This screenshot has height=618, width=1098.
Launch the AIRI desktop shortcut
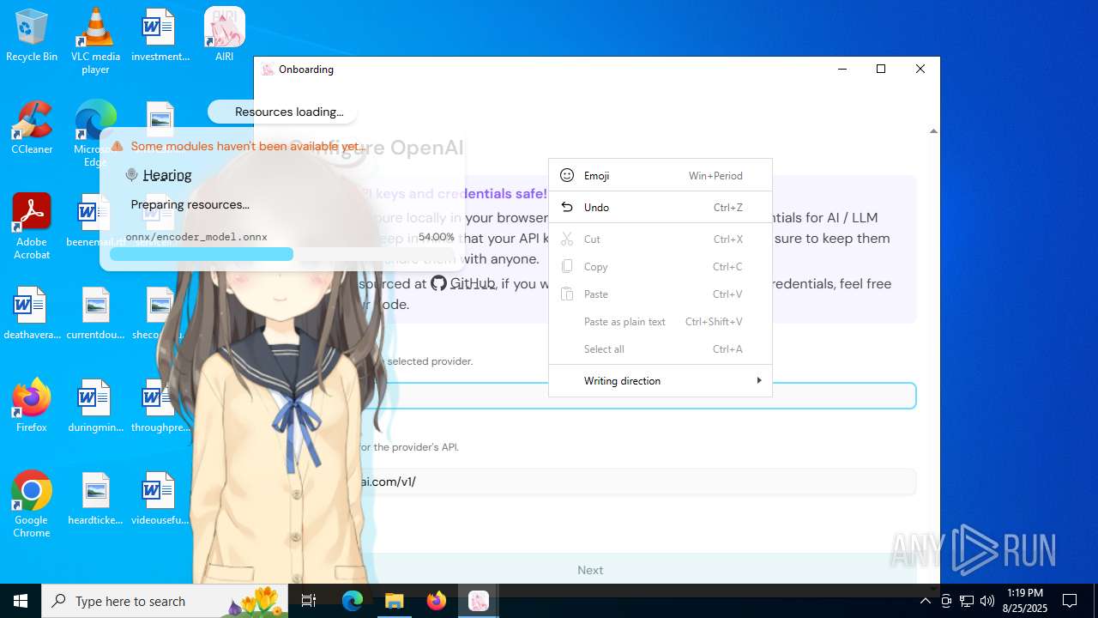225,36
